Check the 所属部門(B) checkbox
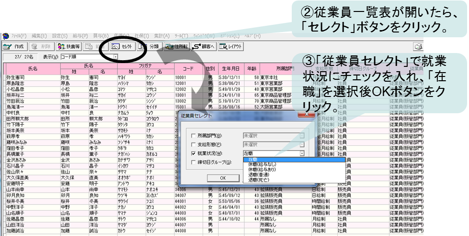 coord(193,136)
